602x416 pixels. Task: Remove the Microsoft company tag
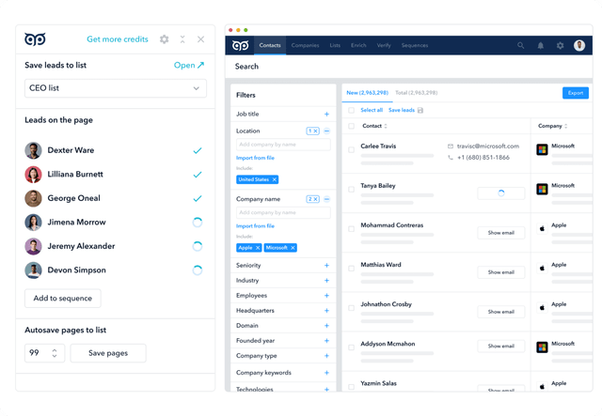(x=293, y=248)
